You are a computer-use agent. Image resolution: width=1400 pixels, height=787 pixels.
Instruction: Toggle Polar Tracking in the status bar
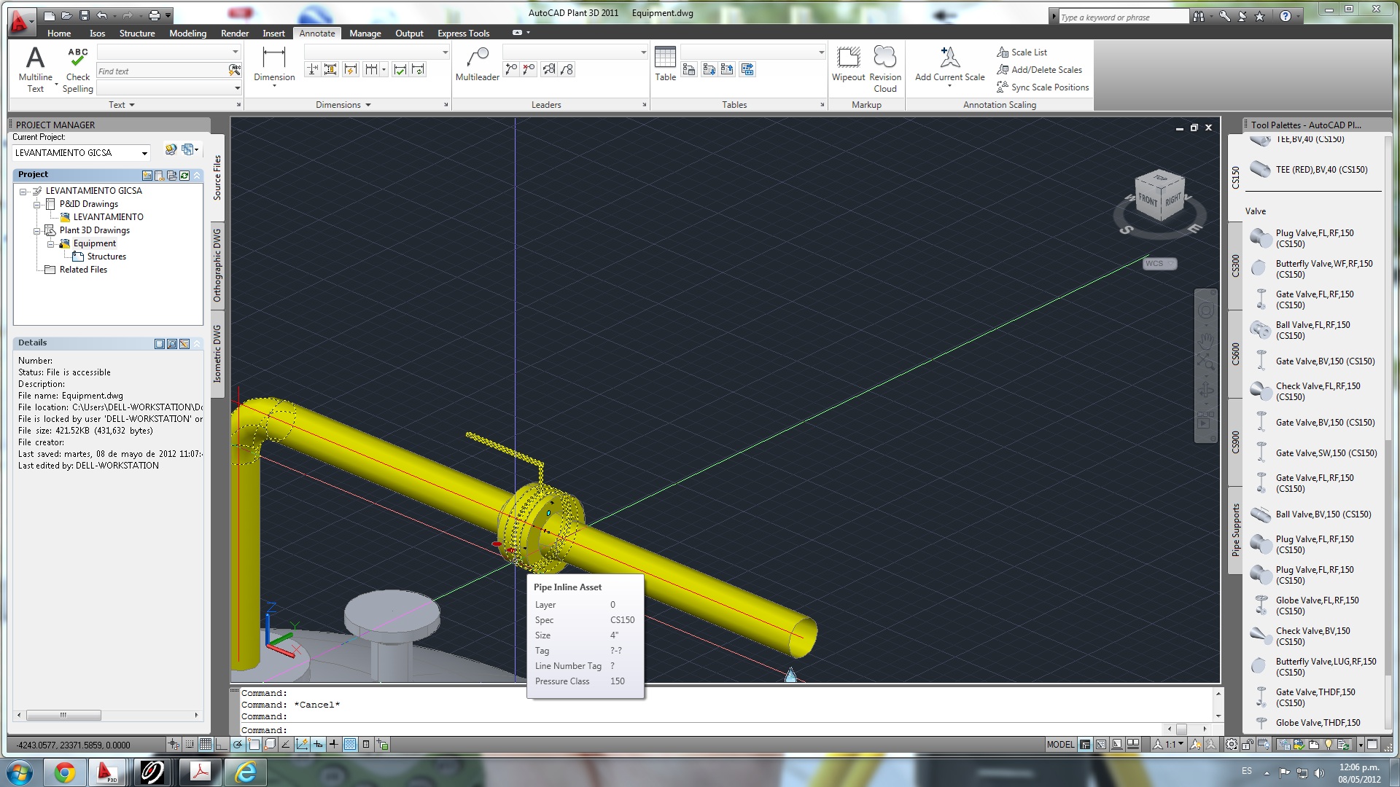tap(238, 745)
